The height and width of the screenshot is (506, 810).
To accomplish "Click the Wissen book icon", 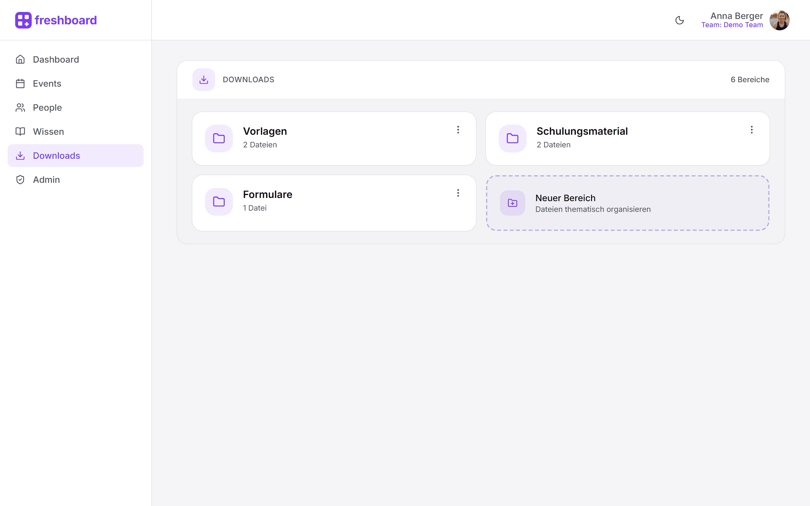I will pos(20,132).
